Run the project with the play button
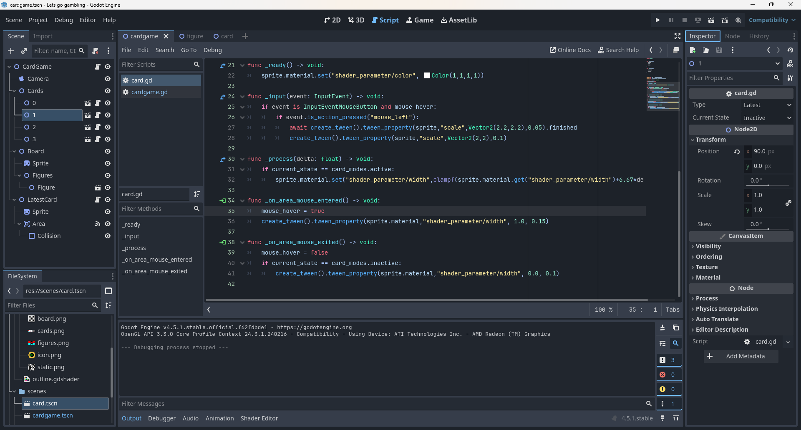This screenshot has width=801, height=430. click(x=657, y=20)
